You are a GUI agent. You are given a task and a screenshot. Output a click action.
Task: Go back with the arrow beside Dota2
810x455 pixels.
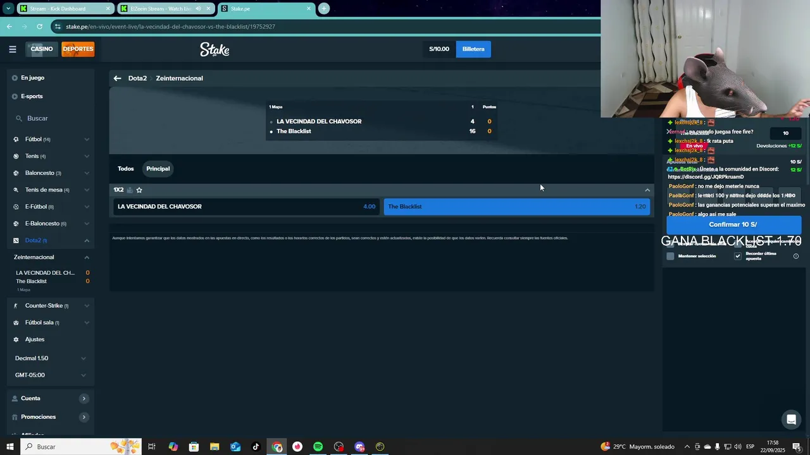pyautogui.click(x=117, y=78)
